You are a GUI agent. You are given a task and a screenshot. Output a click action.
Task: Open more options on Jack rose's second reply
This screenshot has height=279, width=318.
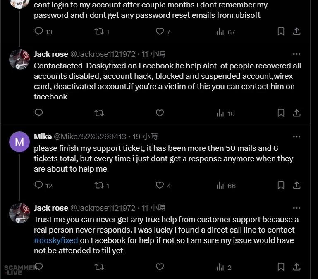[x=296, y=208]
